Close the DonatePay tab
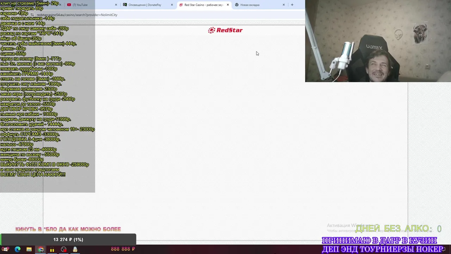The height and width of the screenshot is (254, 451). pos(172,5)
